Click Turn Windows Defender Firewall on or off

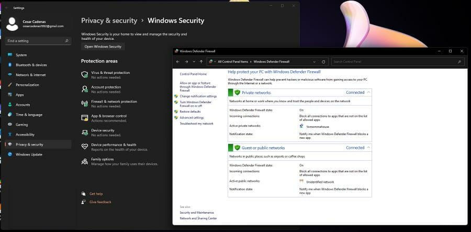pyautogui.click(x=196, y=104)
